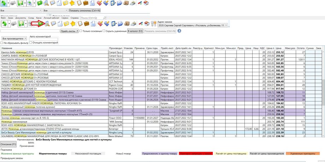Viewport: 325px width, 162px height.
Task: Click Показать синонимы button in upper window
Action: pos(84,10)
